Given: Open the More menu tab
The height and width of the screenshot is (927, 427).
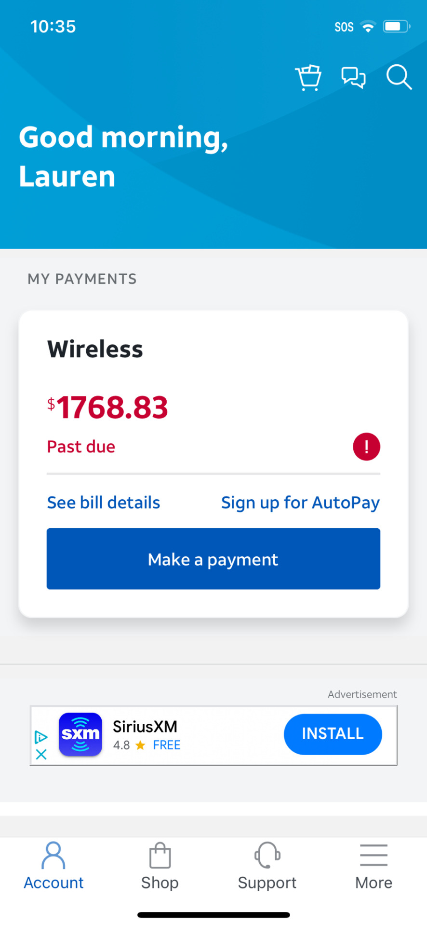Looking at the screenshot, I should [374, 866].
